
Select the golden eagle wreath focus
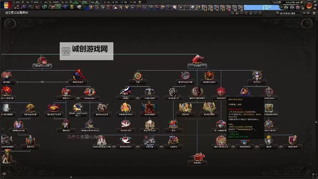[185, 110]
